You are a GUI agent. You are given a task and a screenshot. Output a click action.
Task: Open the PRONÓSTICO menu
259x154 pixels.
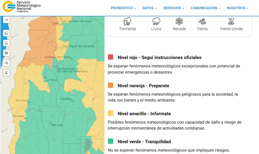click(123, 8)
